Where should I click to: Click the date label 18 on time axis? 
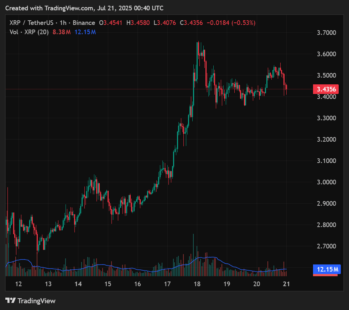point(197,284)
